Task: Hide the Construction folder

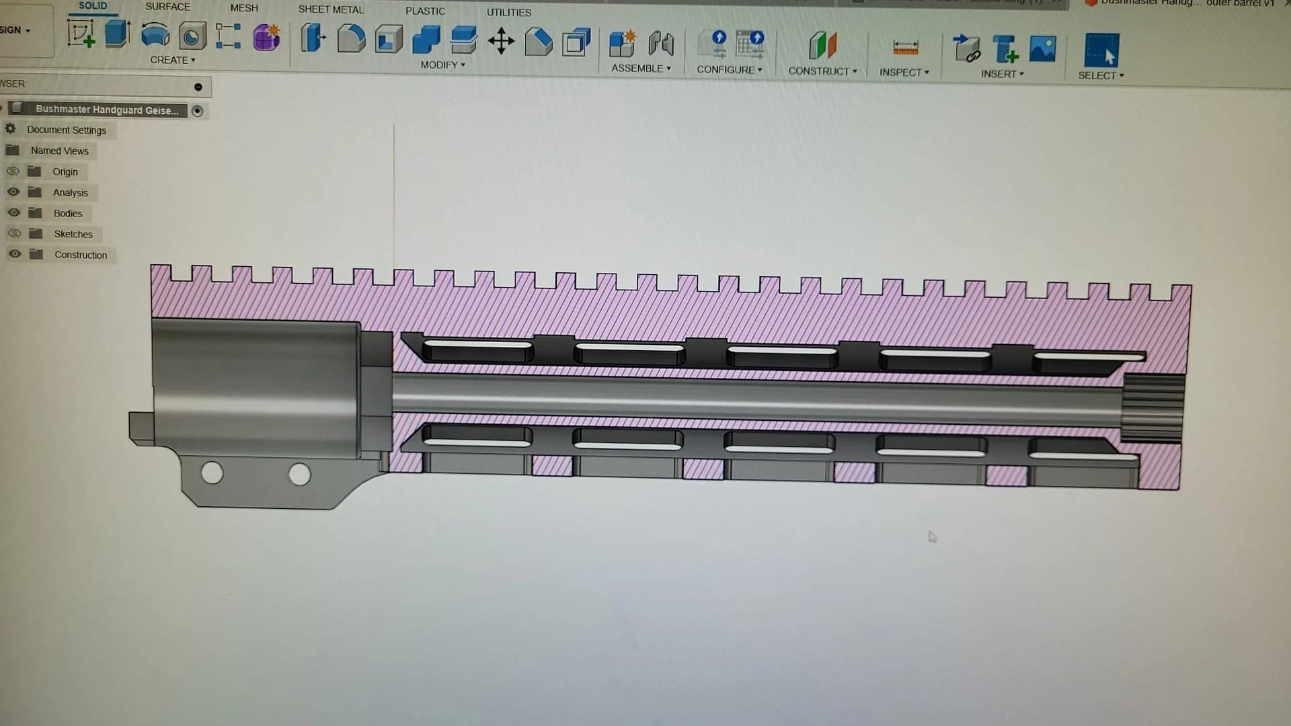Action: pos(14,254)
